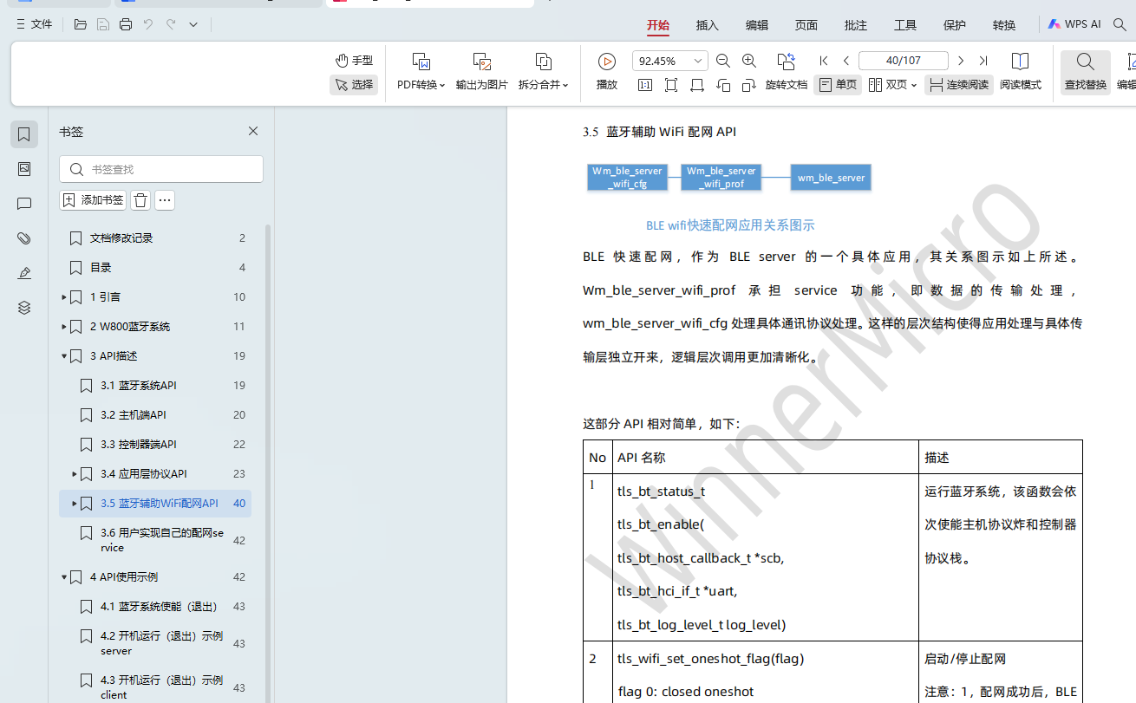Expand the 1 引言 bookmark
Screen dimensions: 1136x703
pos(64,296)
